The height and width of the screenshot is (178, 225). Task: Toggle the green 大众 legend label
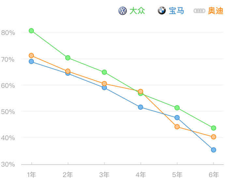pos(137,11)
